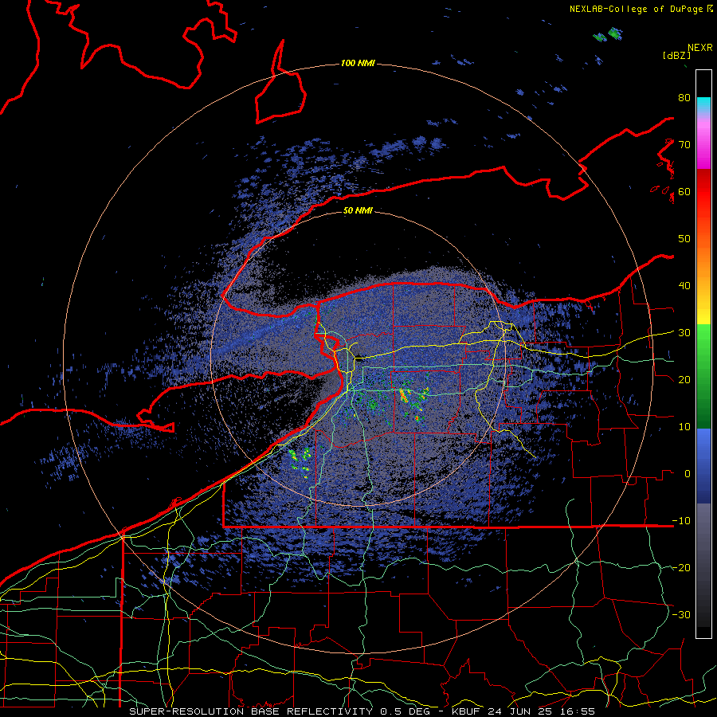Click the 70 value on the dBZ scale
Image resolution: width=717 pixels, height=717 pixels.
pyautogui.click(x=684, y=144)
